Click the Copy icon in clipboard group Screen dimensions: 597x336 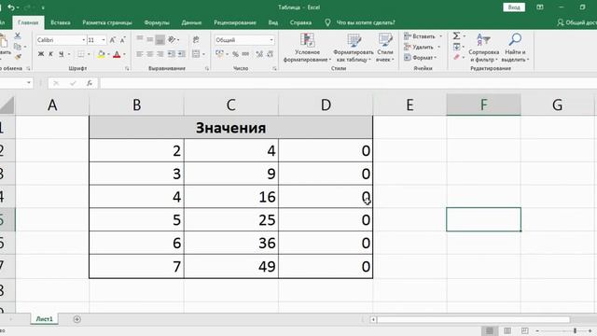click(x=18, y=47)
